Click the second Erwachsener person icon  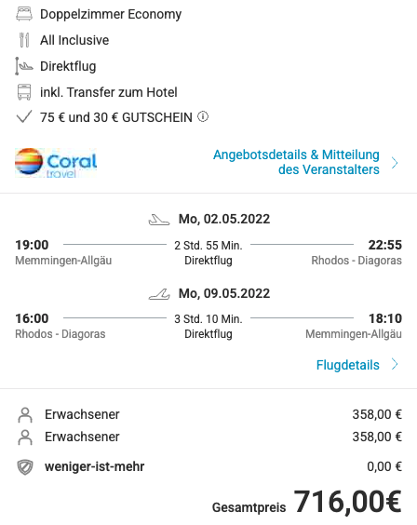coord(25,437)
